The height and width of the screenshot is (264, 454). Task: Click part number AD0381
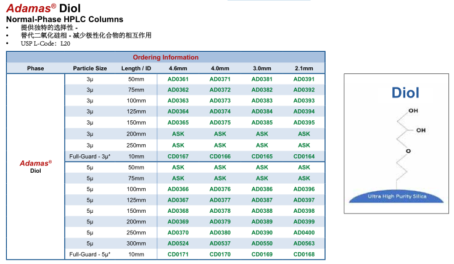pyautogui.click(x=262, y=79)
